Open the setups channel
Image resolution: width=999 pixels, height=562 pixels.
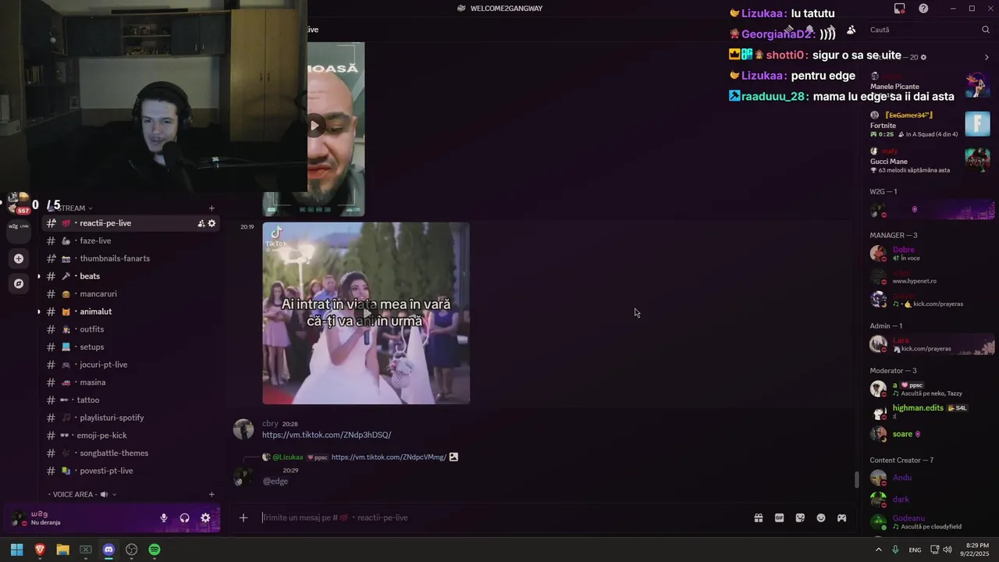tap(130, 347)
